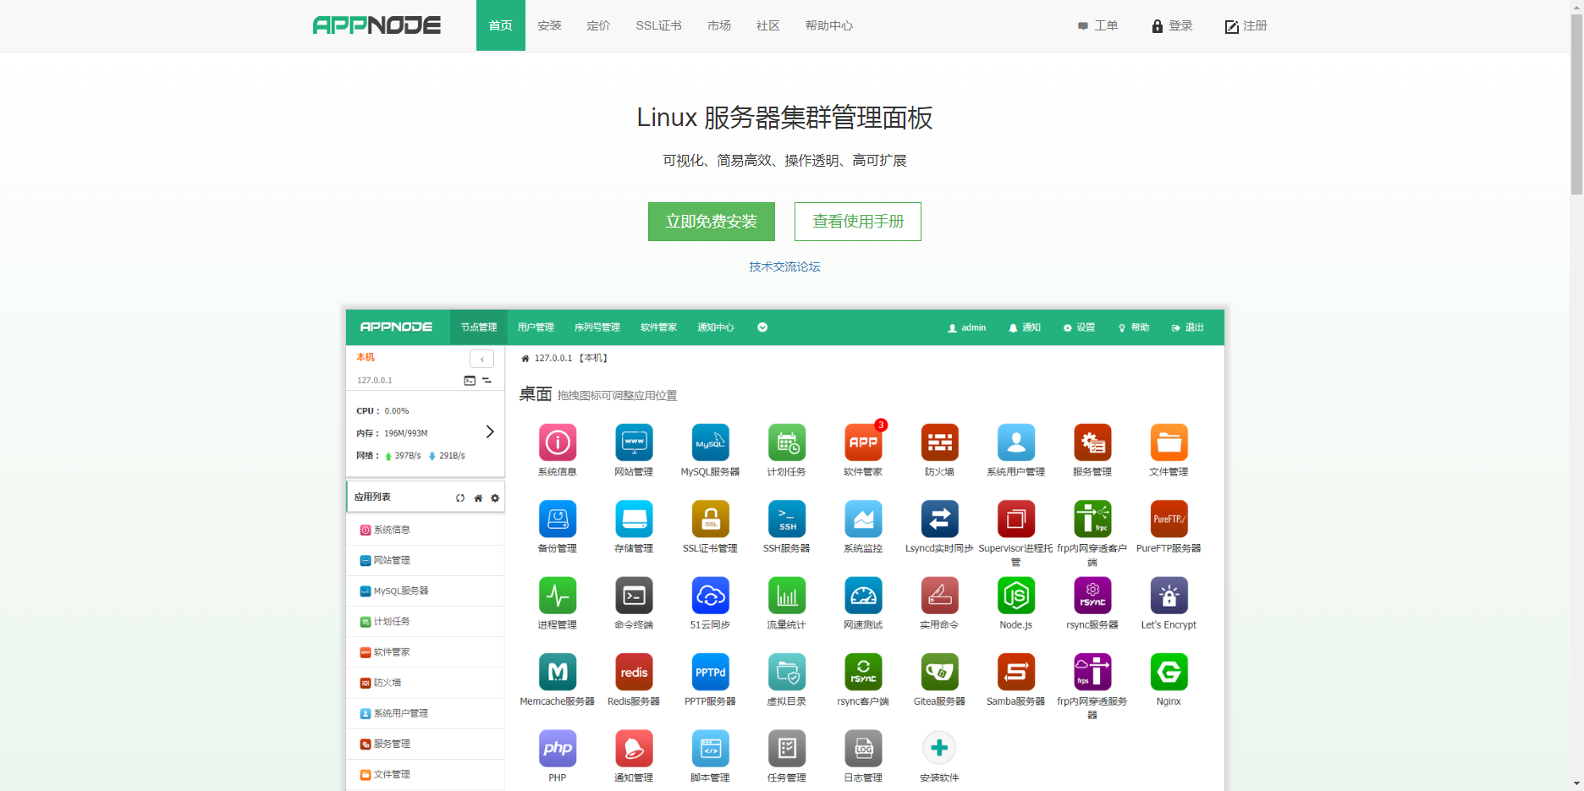Image resolution: width=1584 pixels, height=791 pixels.
Task: Open the 系统监控 icon
Action: tap(863, 519)
